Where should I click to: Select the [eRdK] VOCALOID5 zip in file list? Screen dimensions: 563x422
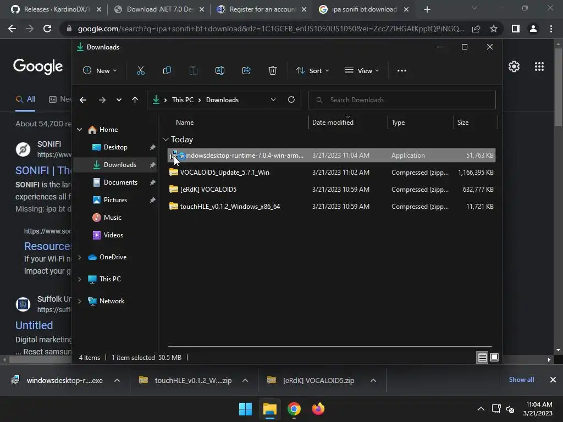point(332,190)
